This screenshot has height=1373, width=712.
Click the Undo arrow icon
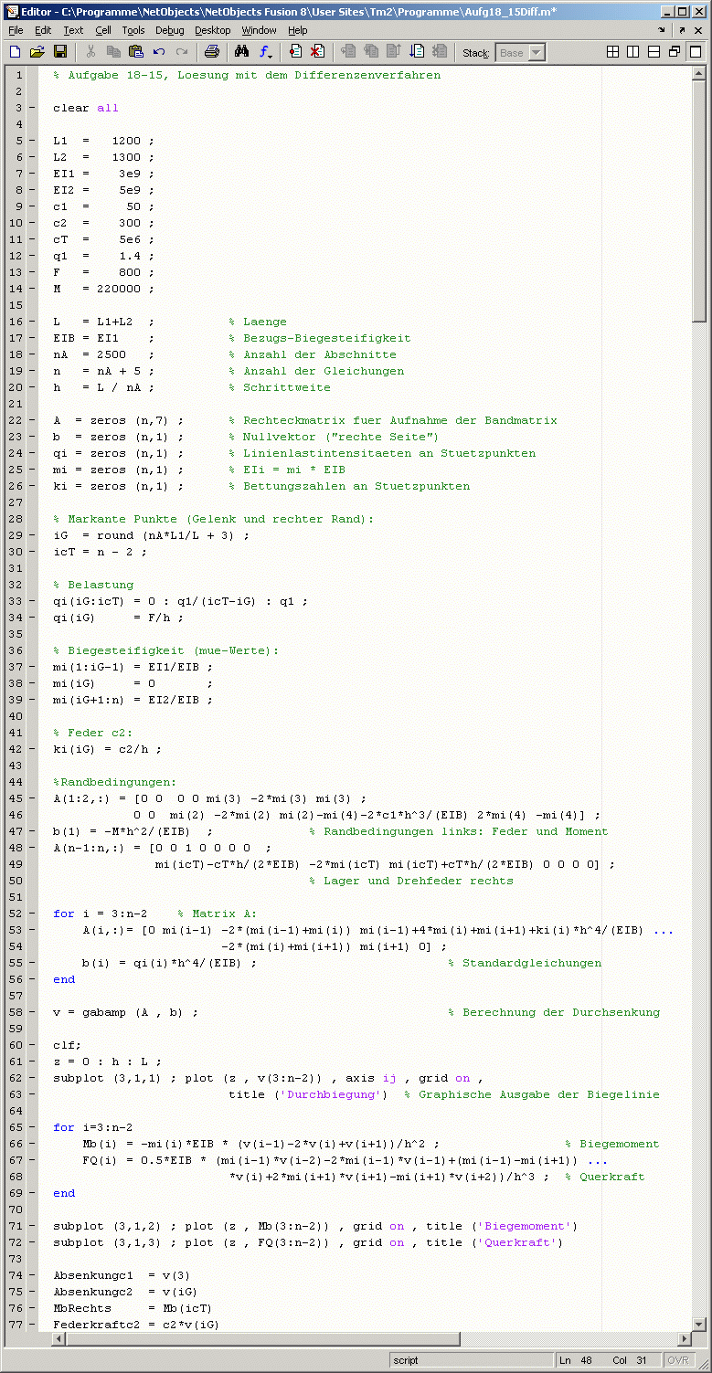tap(159, 52)
